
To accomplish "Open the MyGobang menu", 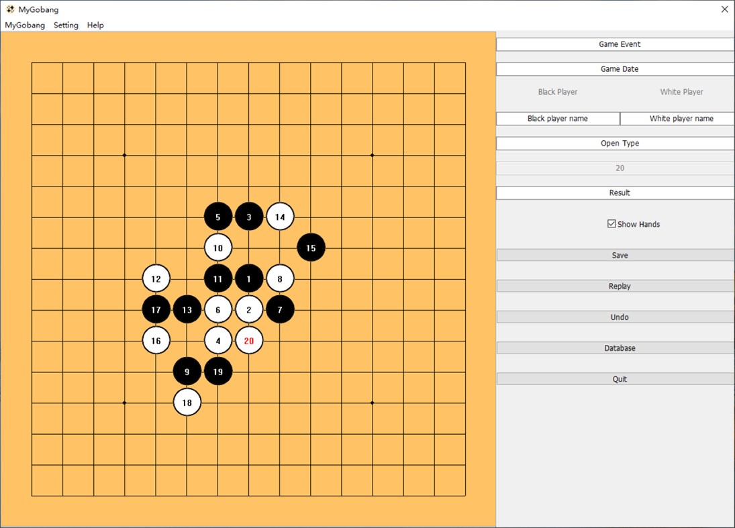I will tap(25, 25).
